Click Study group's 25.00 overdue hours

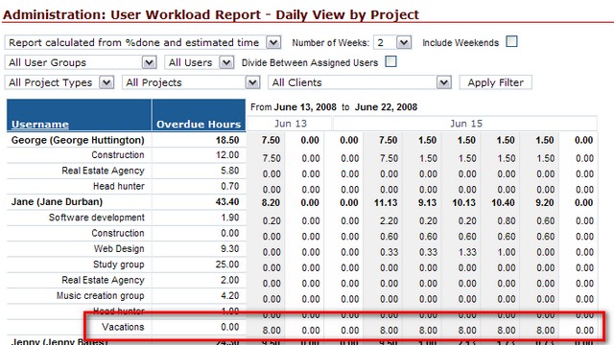[x=227, y=264]
